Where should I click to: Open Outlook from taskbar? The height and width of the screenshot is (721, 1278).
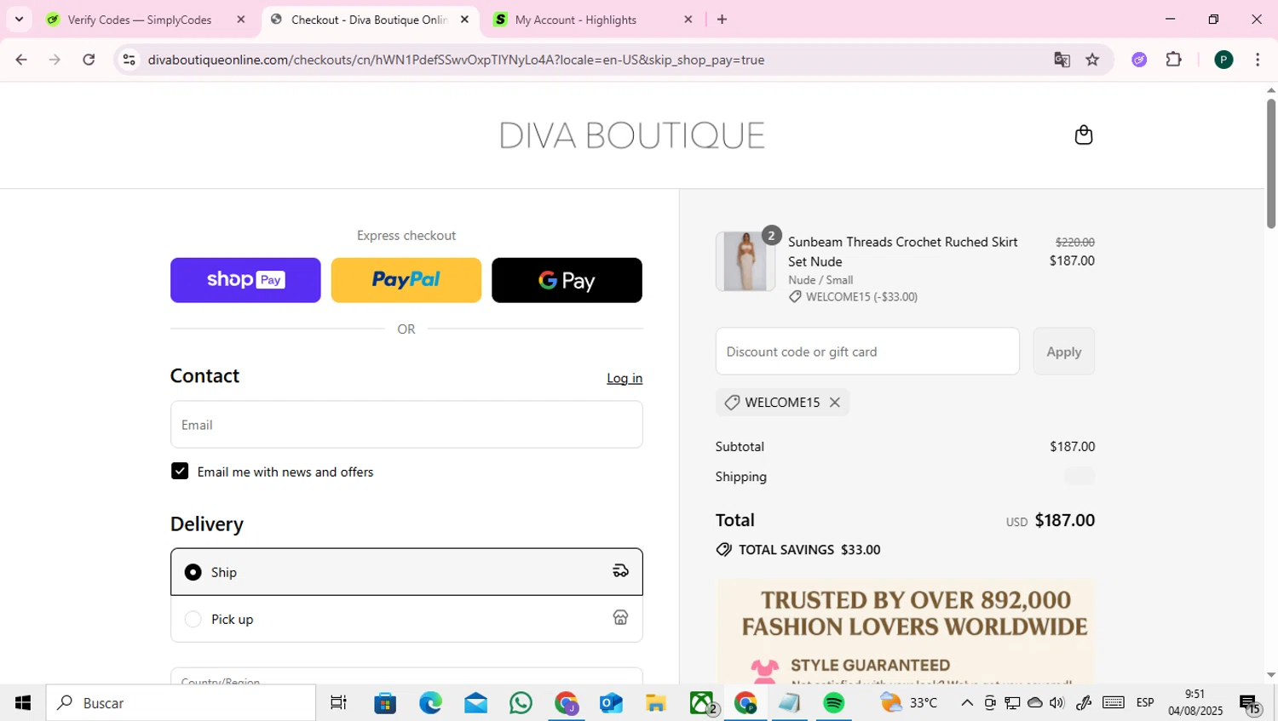pos(611,703)
